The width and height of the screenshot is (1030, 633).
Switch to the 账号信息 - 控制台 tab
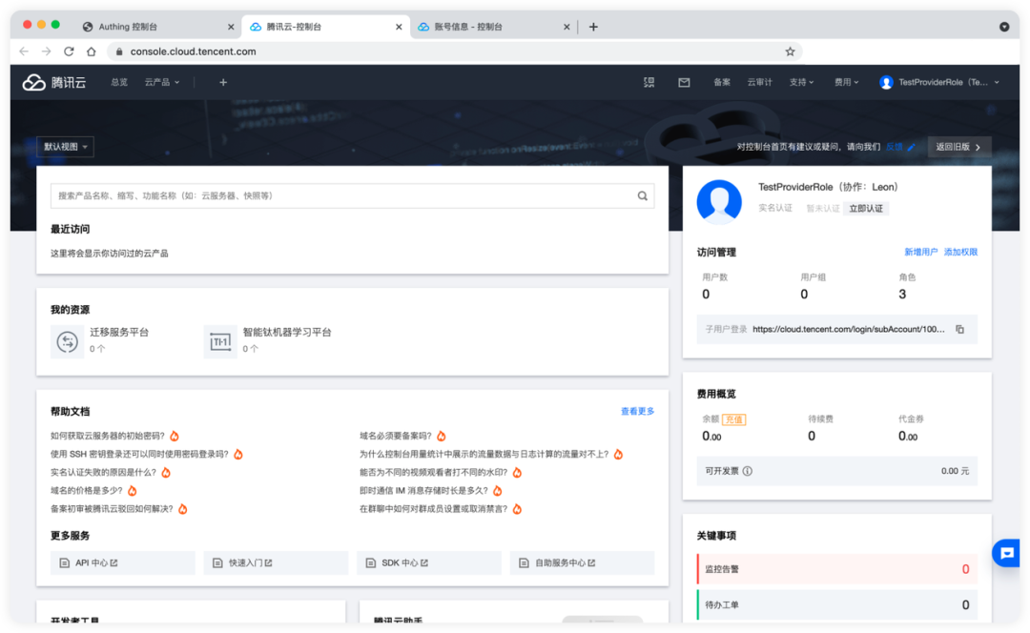coord(494,27)
